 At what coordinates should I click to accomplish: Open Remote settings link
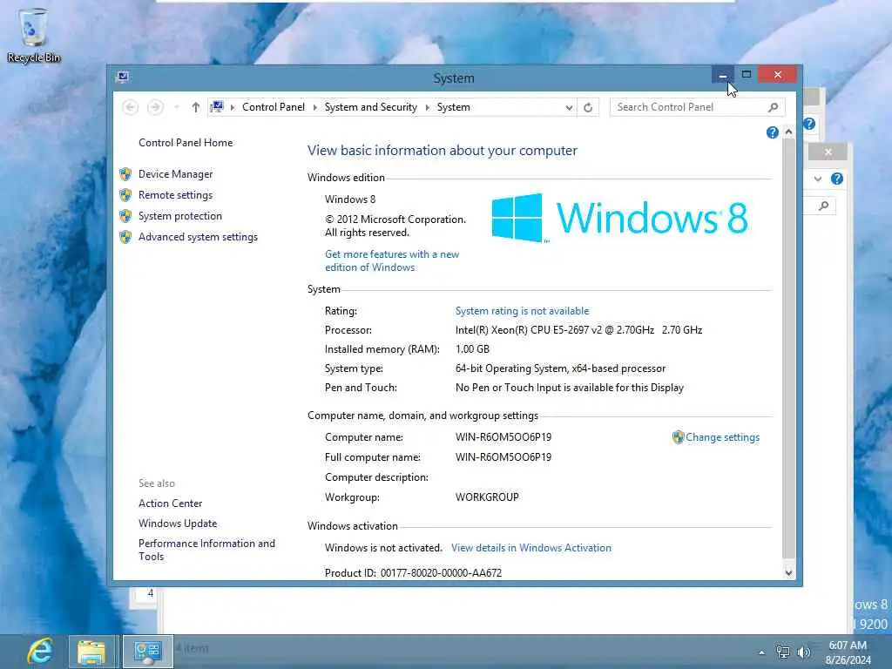click(175, 195)
